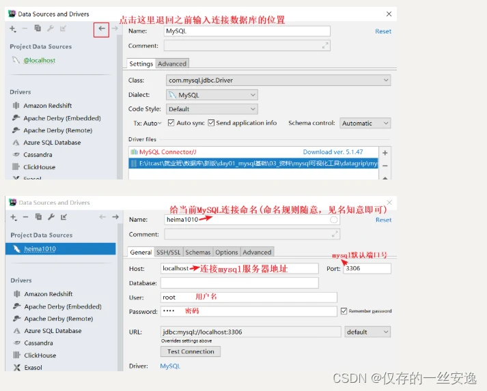Click the empty Database field
The height and width of the screenshot is (391, 487).
240,283
